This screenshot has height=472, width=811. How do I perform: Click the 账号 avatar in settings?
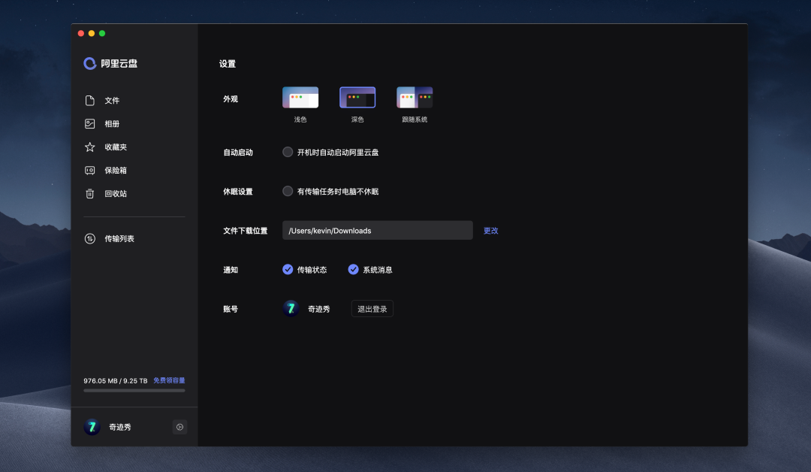[291, 308]
